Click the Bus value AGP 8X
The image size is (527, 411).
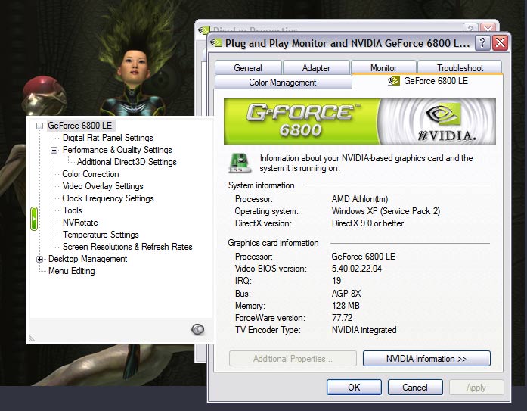click(x=346, y=293)
